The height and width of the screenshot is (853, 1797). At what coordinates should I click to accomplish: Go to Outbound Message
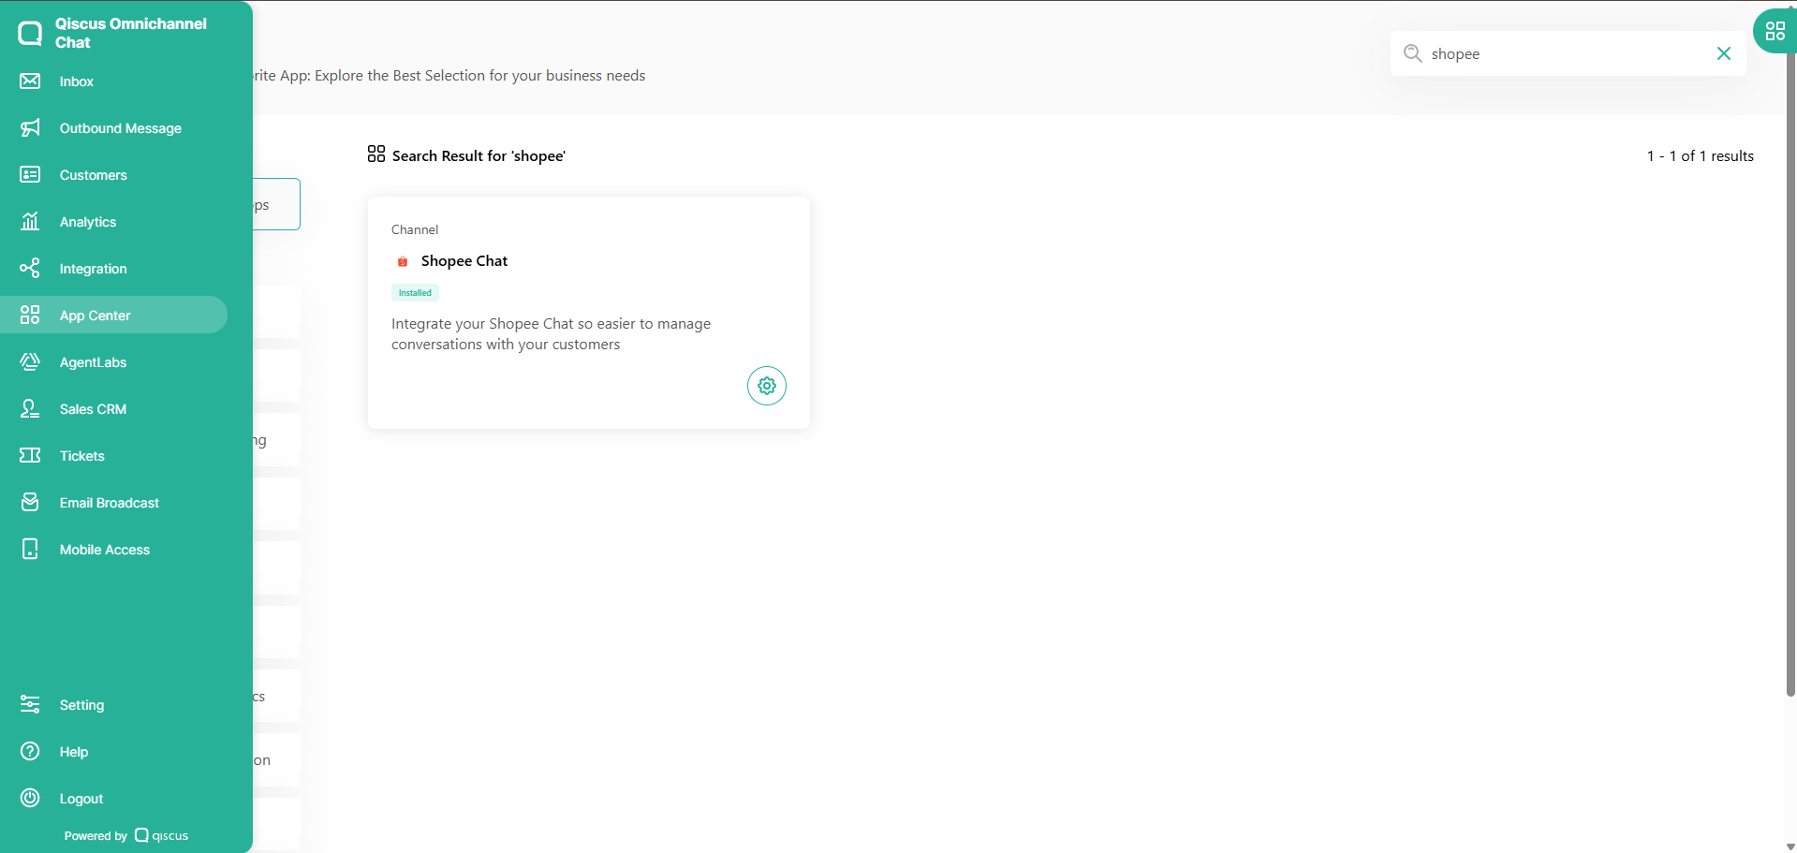pyautogui.click(x=120, y=128)
